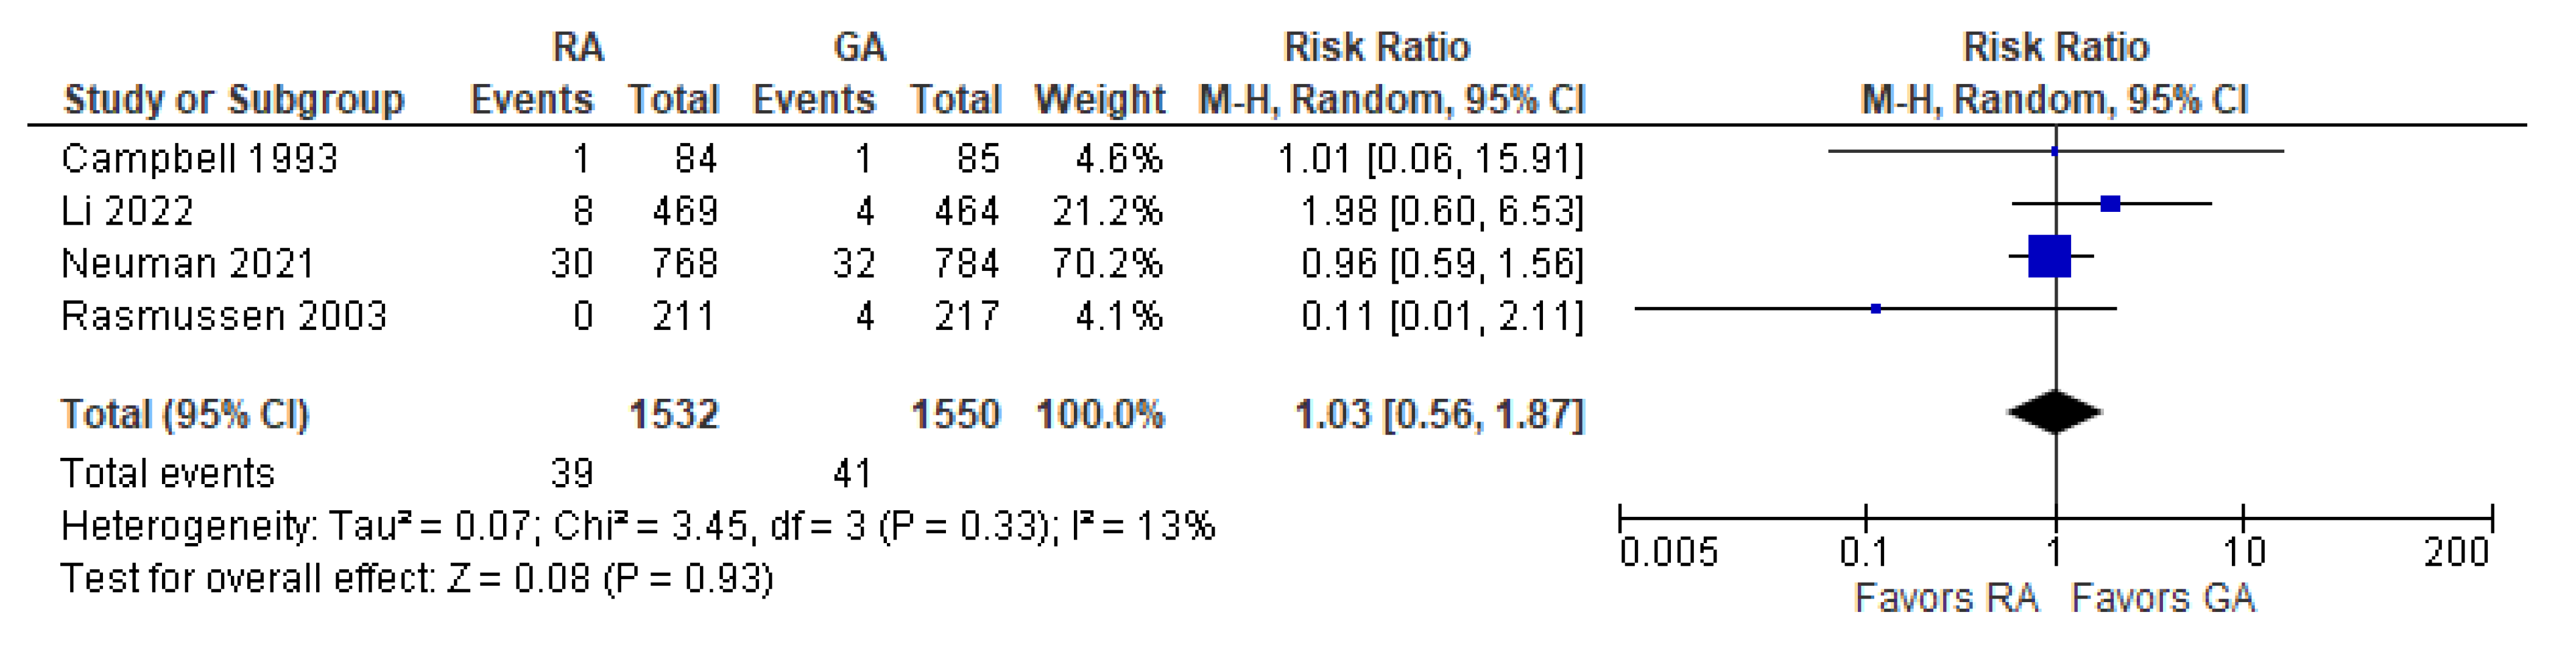This screenshot has height=646, width=2576.
Task: Click the Total events row label
Action: (167, 473)
